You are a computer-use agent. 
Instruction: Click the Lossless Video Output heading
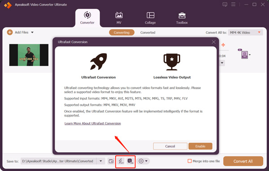[x=172, y=77]
